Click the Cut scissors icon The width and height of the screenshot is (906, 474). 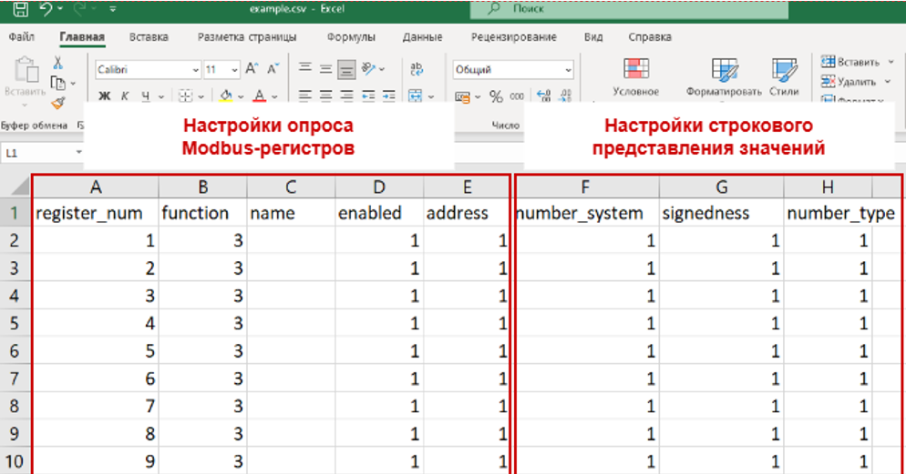click(57, 63)
